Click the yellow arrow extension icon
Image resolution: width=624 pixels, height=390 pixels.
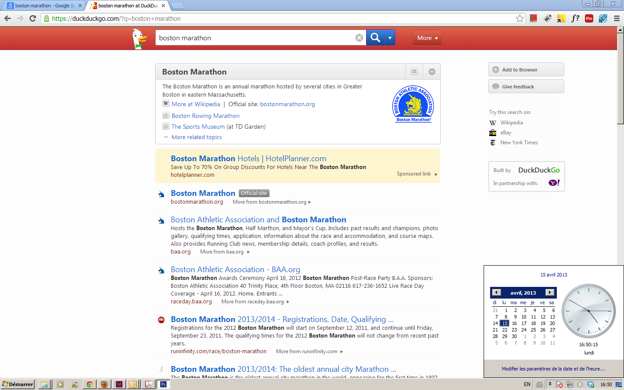coord(561,18)
